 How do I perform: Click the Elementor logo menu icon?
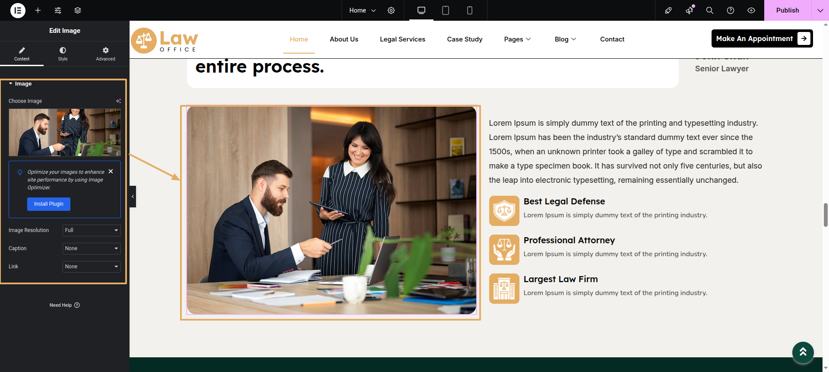[x=18, y=10]
